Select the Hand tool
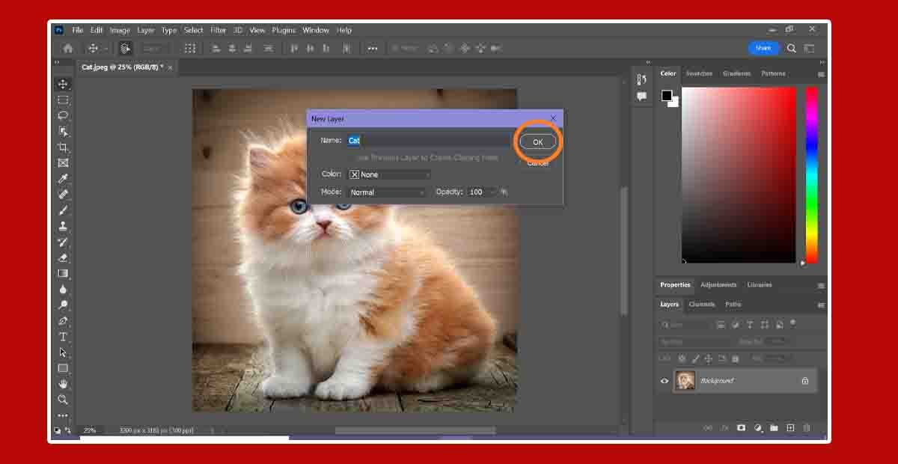Screen dimensions: 898x464 click(x=63, y=384)
